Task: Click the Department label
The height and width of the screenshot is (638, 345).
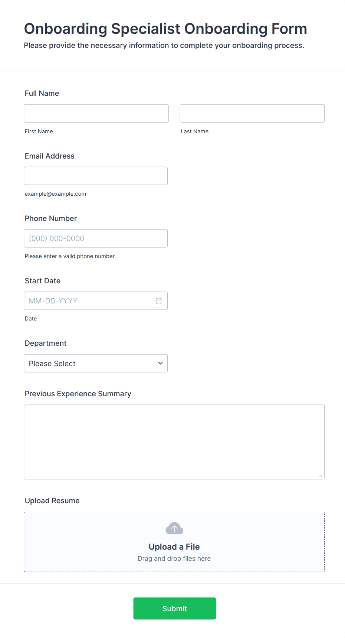Action: pos(46,343)
